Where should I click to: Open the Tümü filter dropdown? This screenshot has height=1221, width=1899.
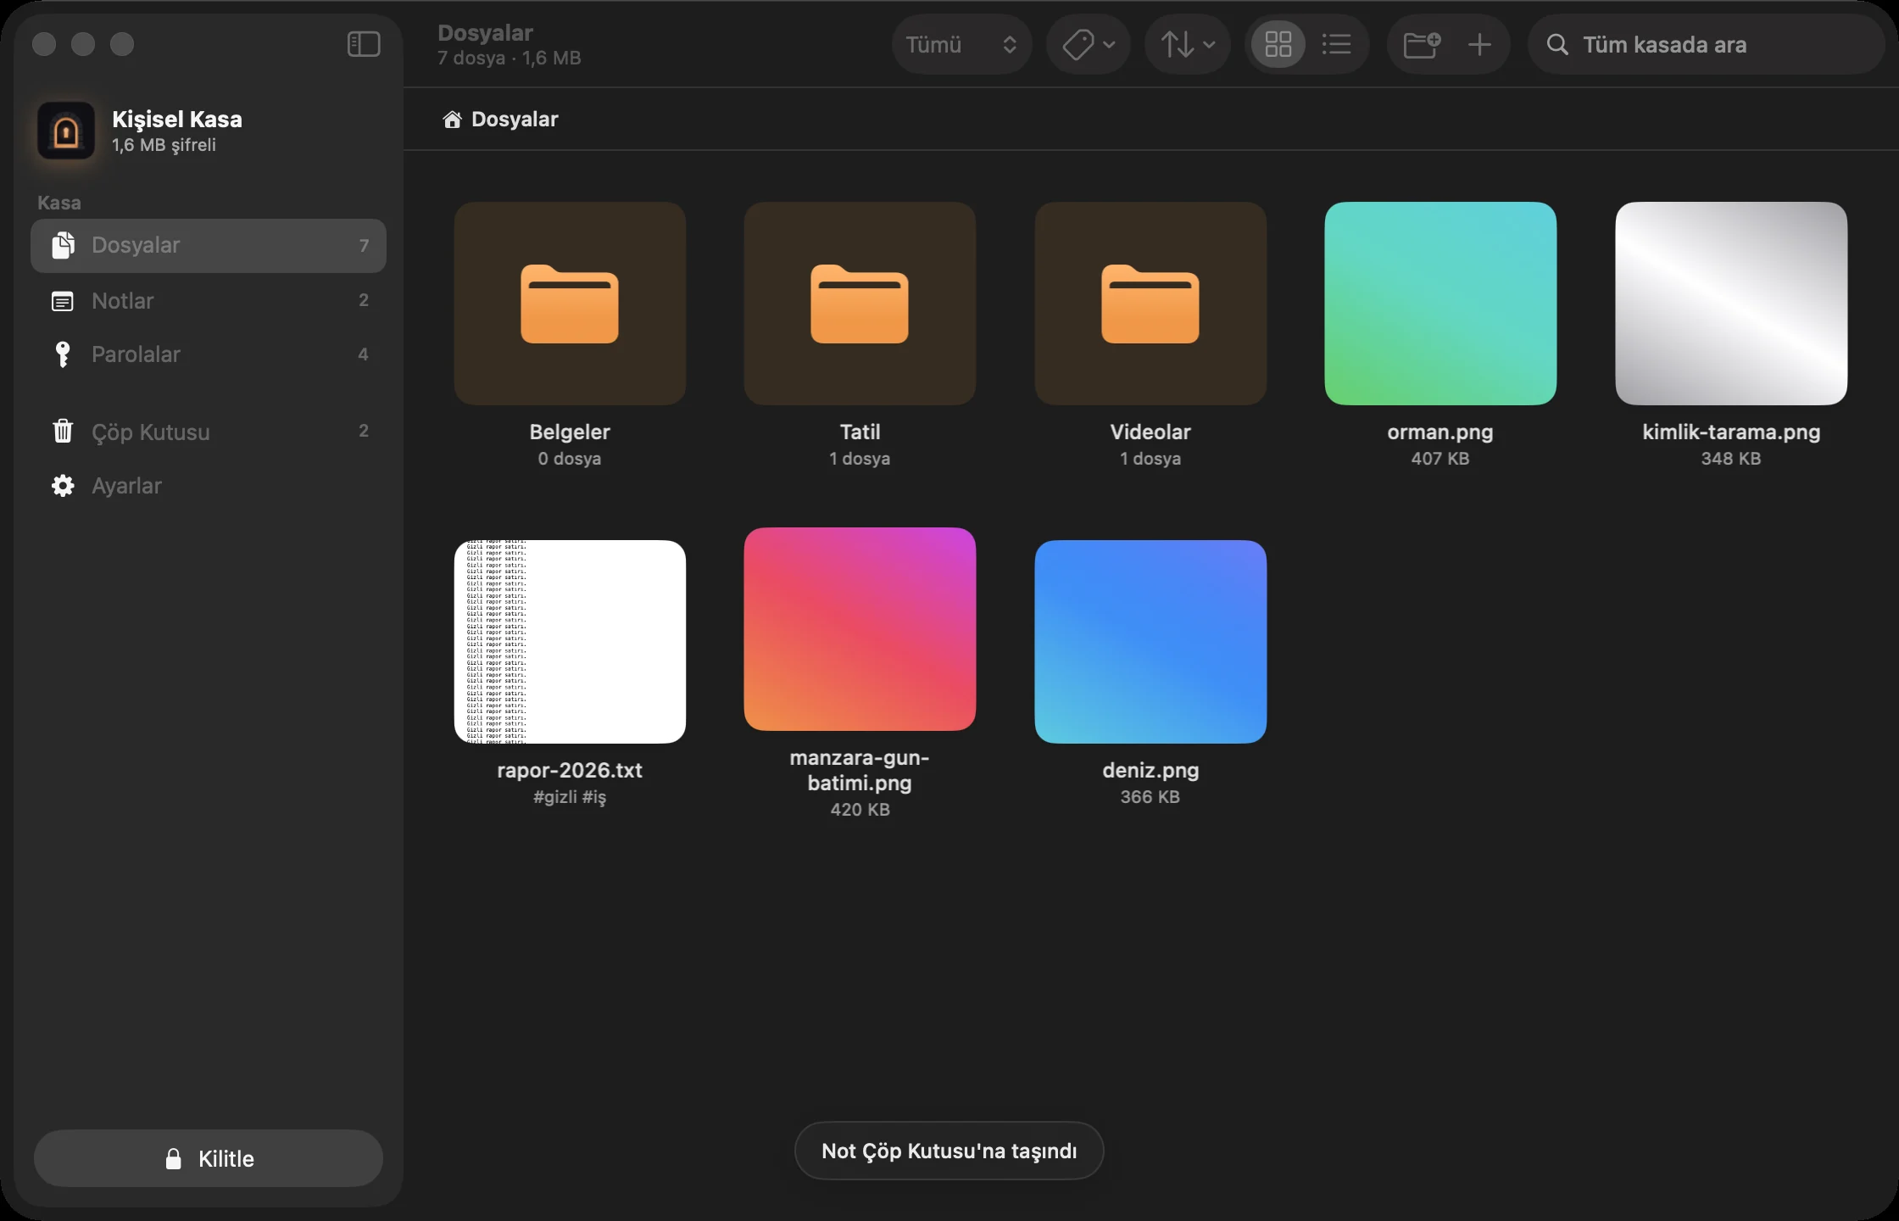tap(961, 44)
